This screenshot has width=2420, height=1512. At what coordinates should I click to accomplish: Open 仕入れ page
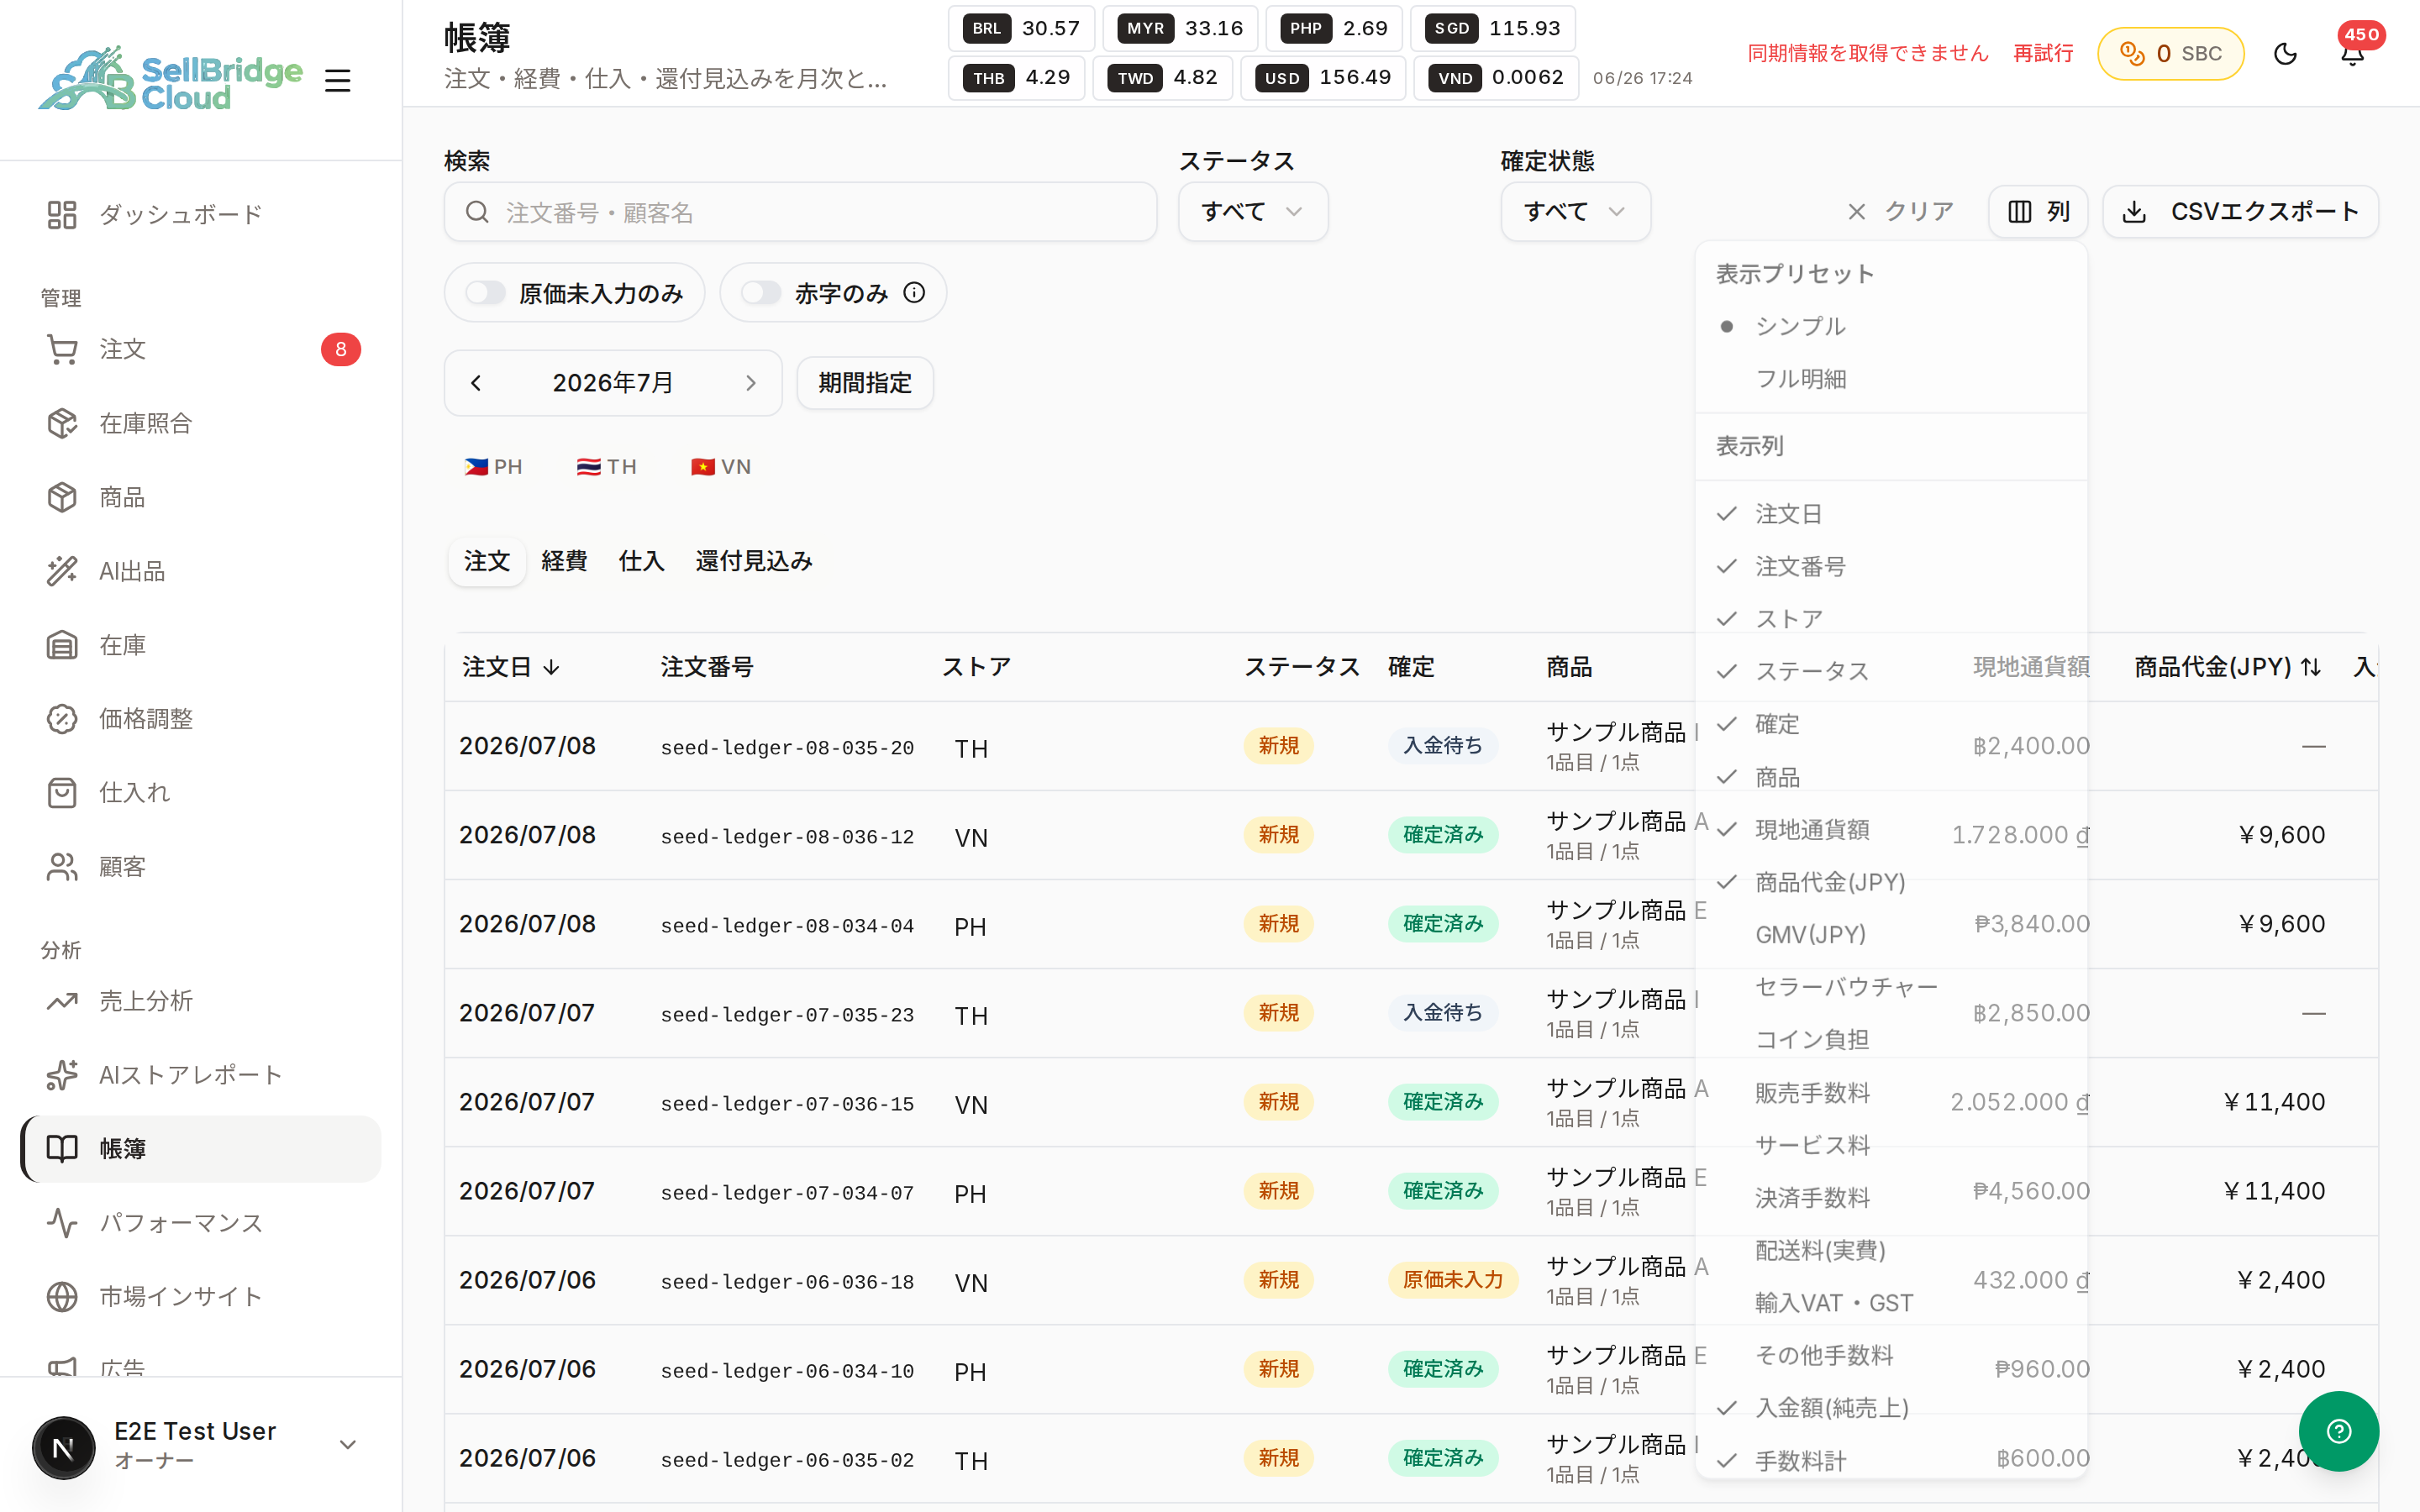(200, 792)
